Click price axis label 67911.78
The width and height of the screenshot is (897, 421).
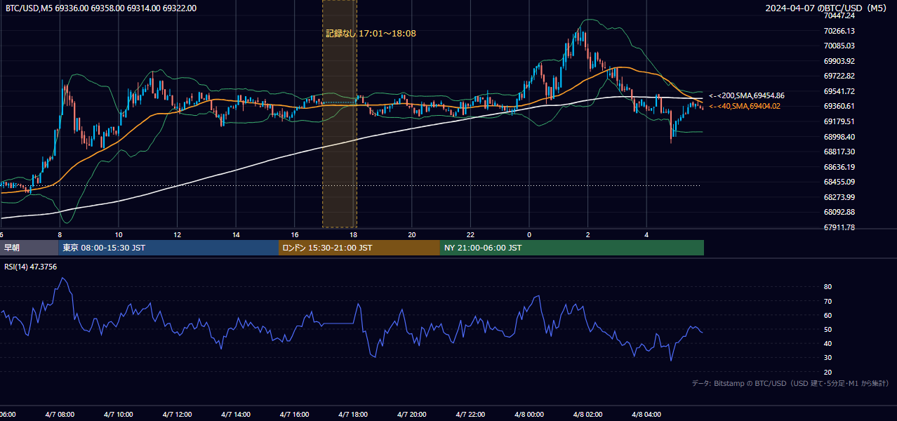click(x=839, y=227)
